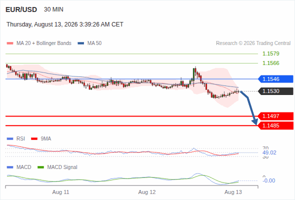The height and width of the screenshot is (200, 295).
Task: Select the 1.1530 current price tag
Action: 276,91
